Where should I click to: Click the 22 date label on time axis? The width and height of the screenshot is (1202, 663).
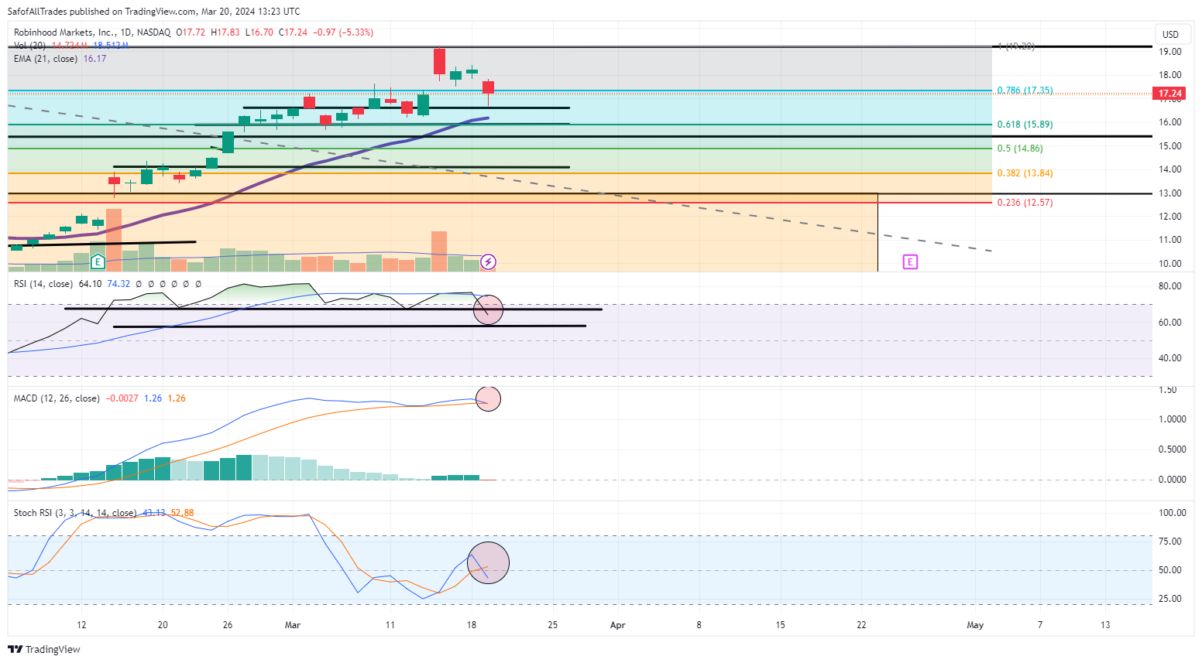861,625
